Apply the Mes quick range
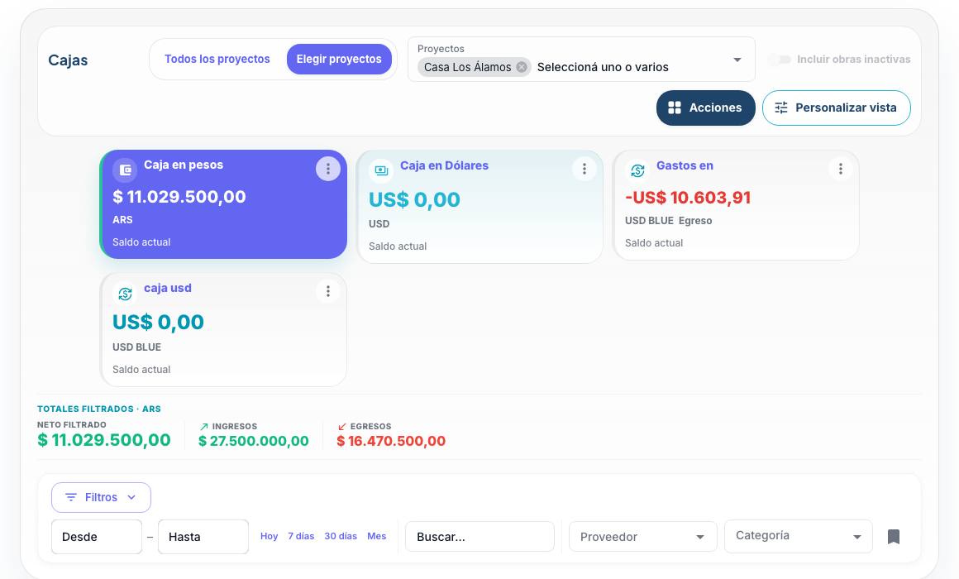 tap(377, 536)
